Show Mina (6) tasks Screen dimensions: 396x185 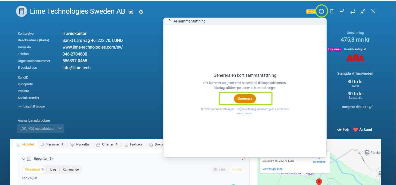[219, 170]
